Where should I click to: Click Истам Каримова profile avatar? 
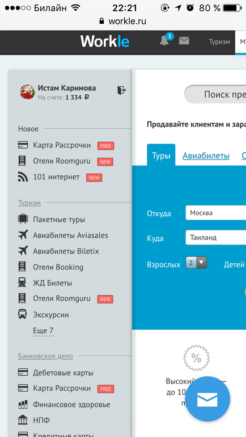click(27, 92)
